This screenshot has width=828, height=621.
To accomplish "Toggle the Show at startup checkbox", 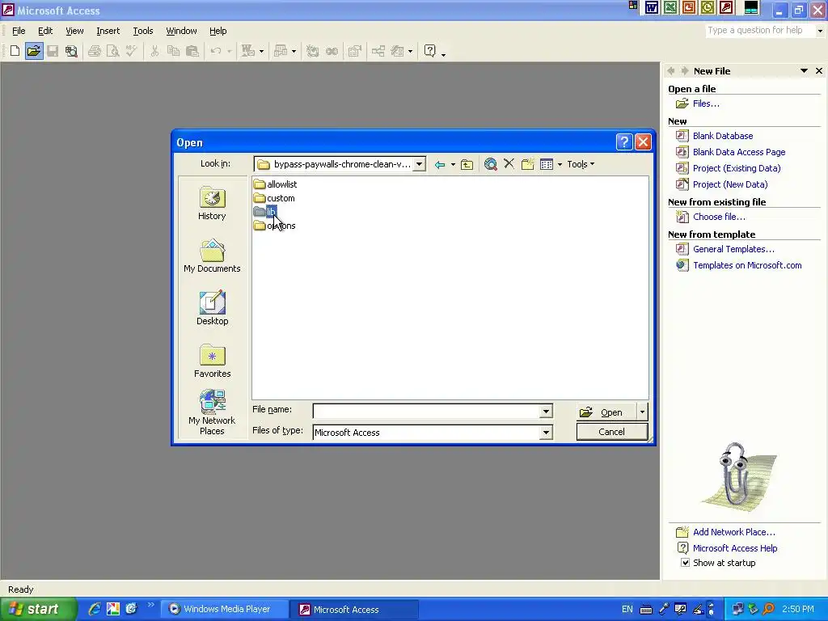I will tap(685, 563).
